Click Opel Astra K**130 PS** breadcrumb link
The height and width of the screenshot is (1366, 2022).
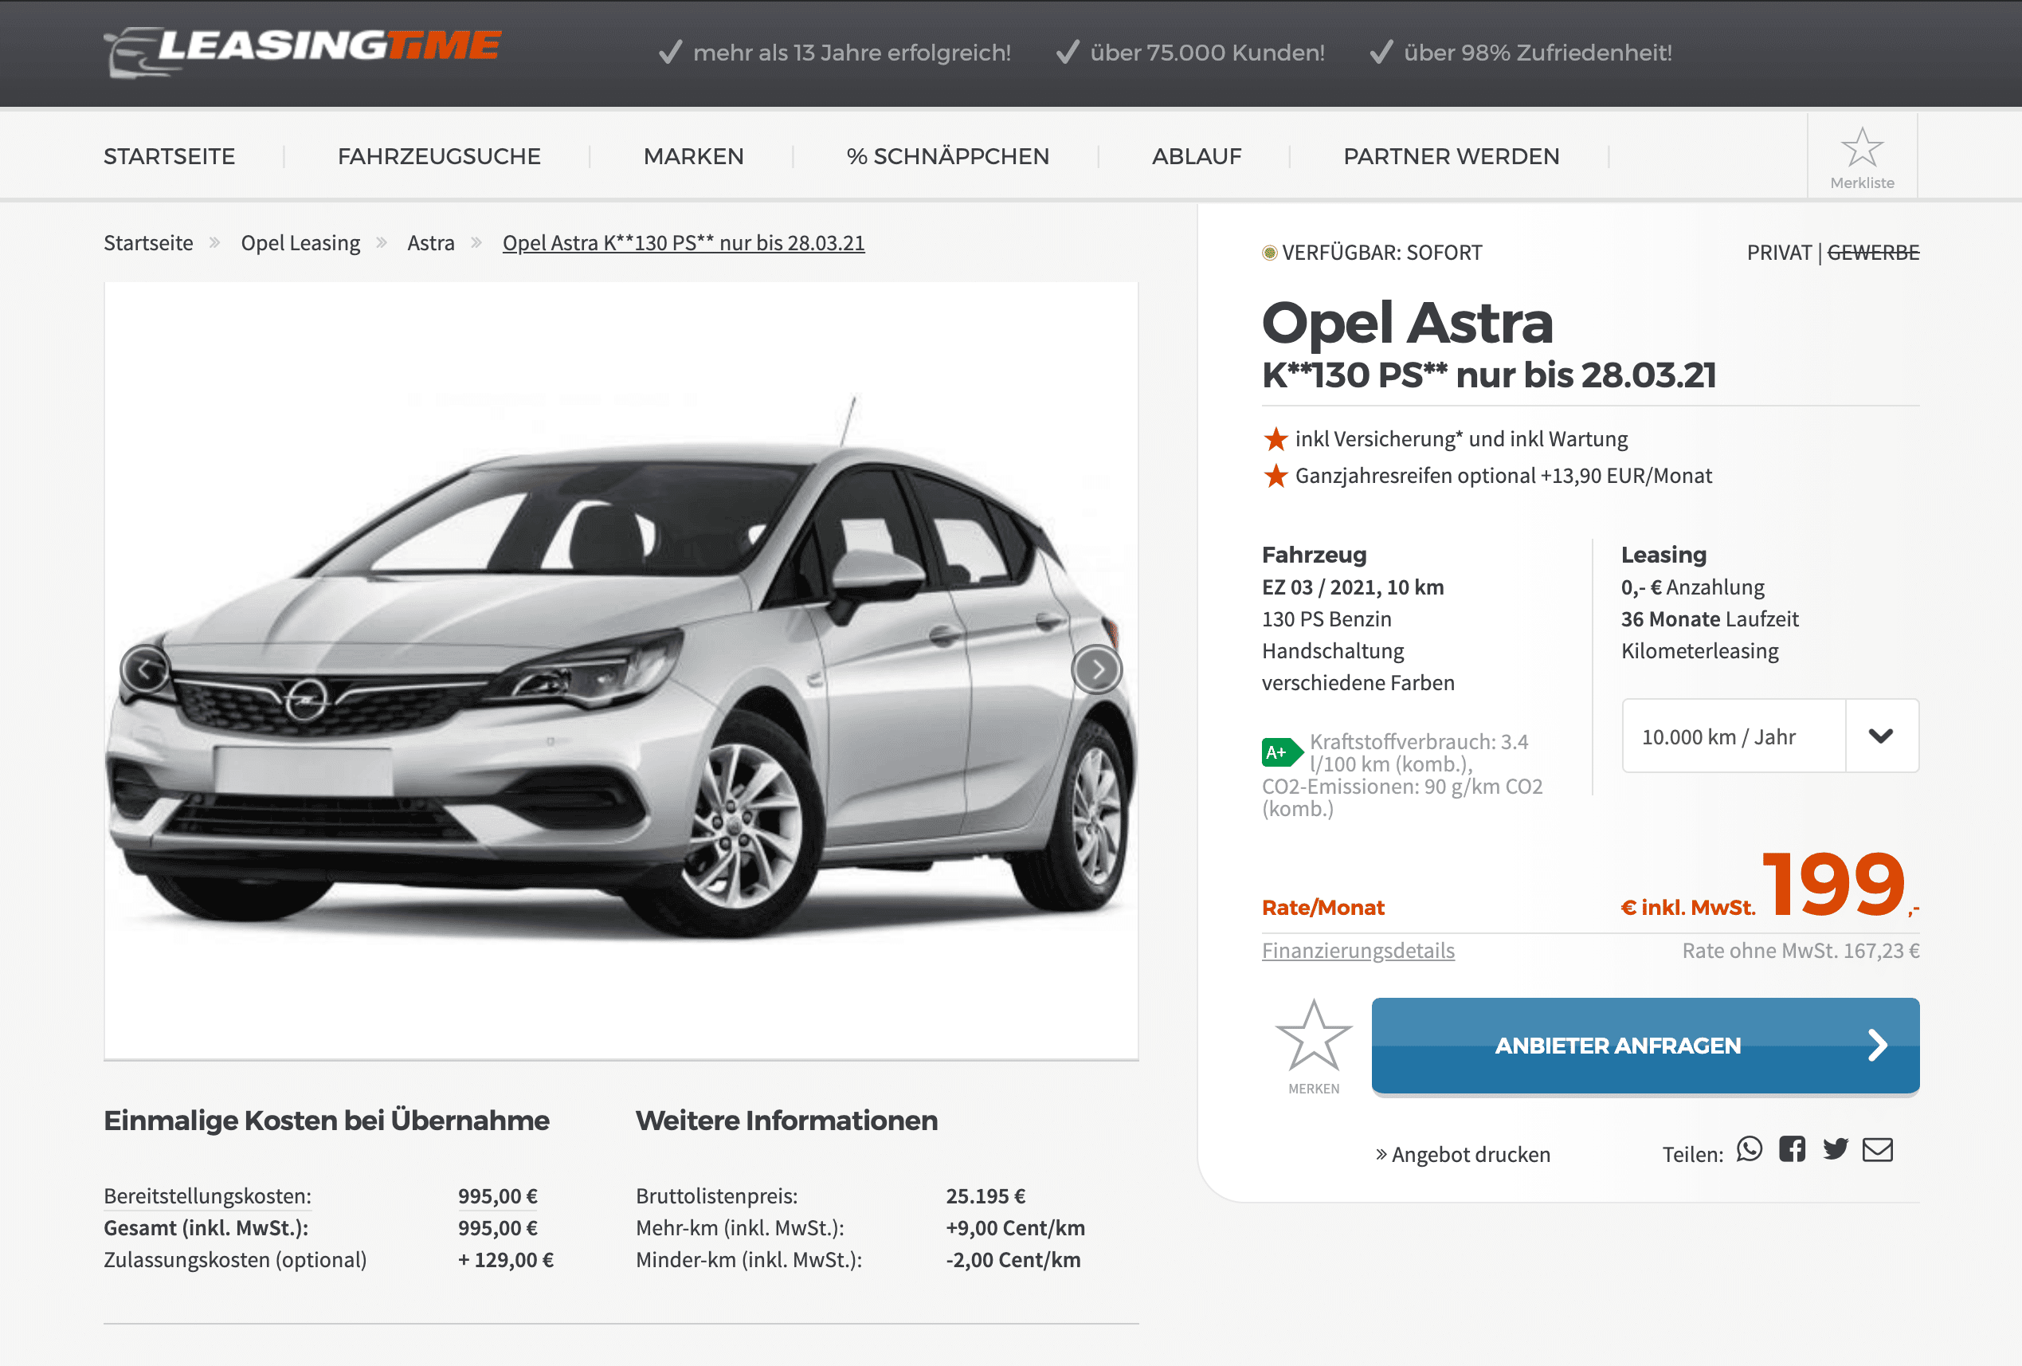[x=684, y=243]
